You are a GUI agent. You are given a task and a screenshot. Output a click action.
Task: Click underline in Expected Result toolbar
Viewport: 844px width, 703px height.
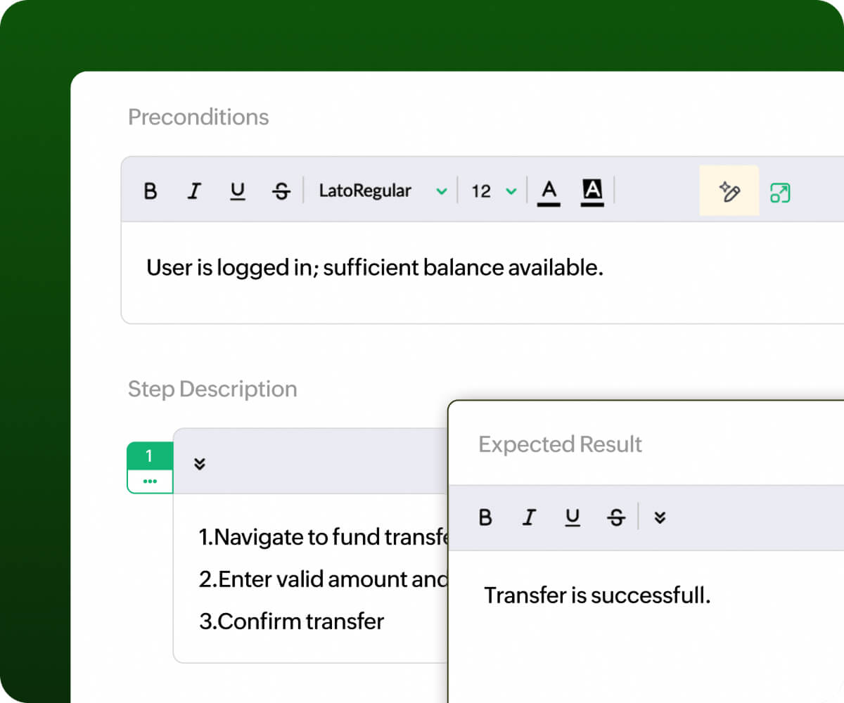pyautogui.click(x=573, y=518)
